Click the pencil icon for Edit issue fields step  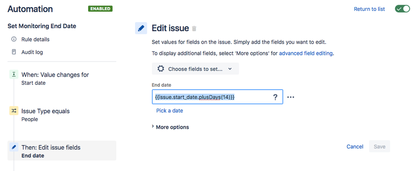pos(13,147)
